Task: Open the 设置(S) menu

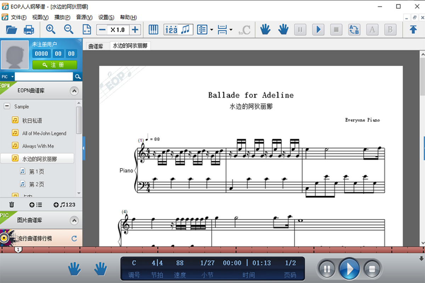Action: pos(106,17)
